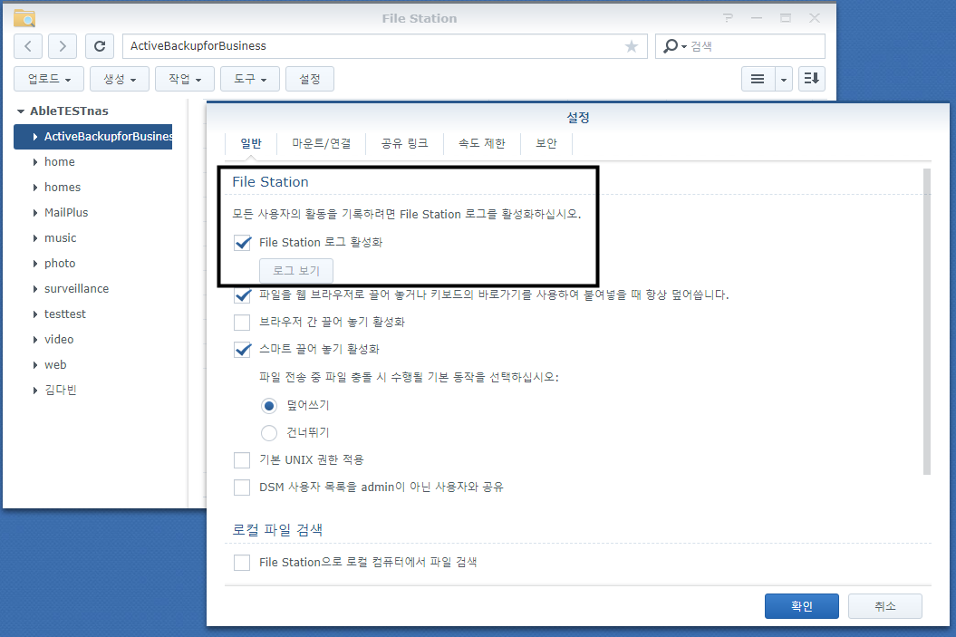
Task: Select the testtest folder in tree
Action: tap(64, 314)
